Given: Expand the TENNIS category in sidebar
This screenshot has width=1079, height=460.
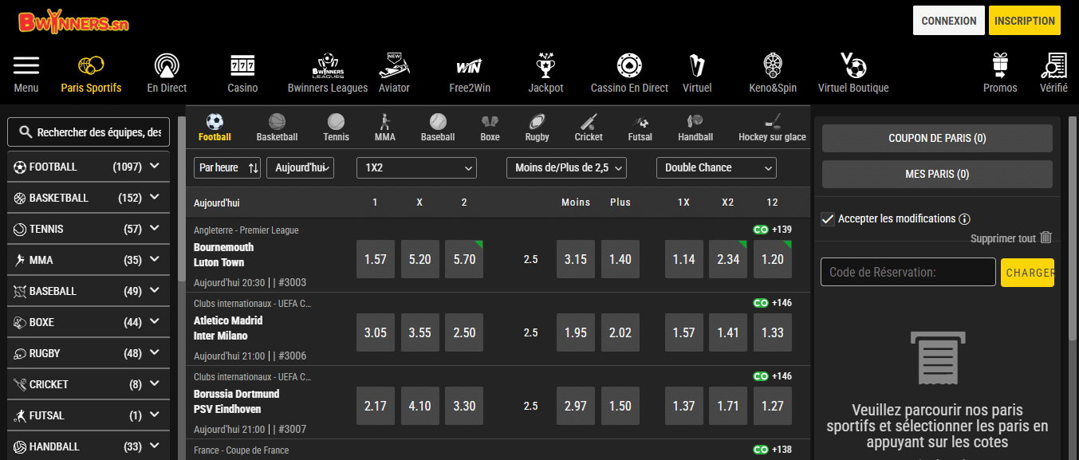Looking at the screenshot, I should [x=155, y=229].
